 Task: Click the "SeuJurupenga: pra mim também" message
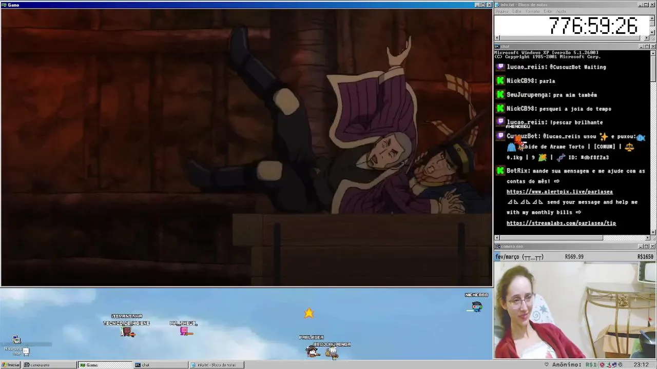tap(552, 95)
